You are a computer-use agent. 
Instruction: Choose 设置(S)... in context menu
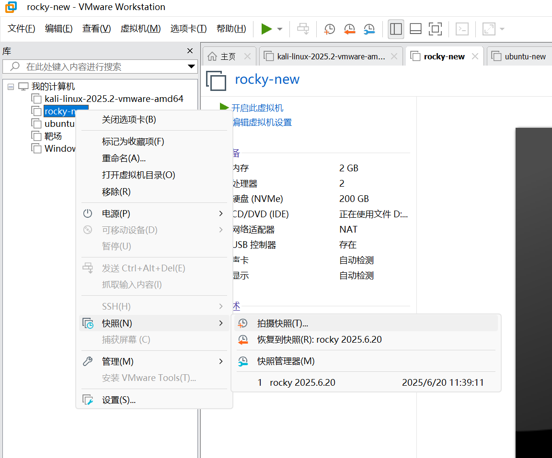pos(154,400)
